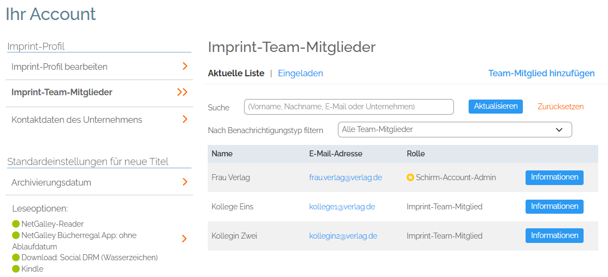Click the Nach Benachrichtigungstyp filtern label
Viewport: 608px width, 277px height.
click(266, 130)
